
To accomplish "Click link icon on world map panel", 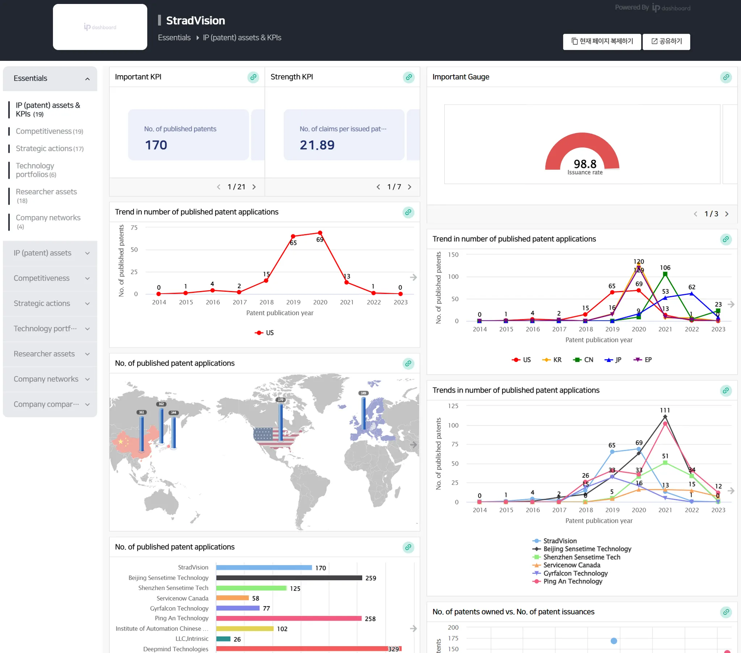I will (x=408, y=363).
